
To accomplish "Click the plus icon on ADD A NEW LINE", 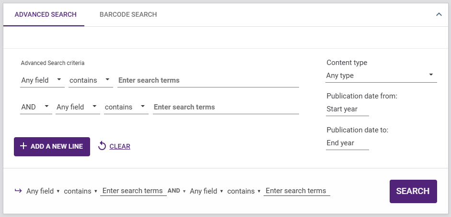I will 23,146.
